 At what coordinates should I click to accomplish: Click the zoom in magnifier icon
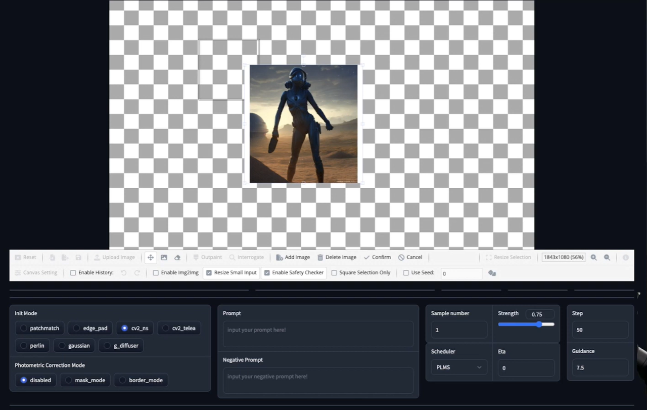[594, 257]
